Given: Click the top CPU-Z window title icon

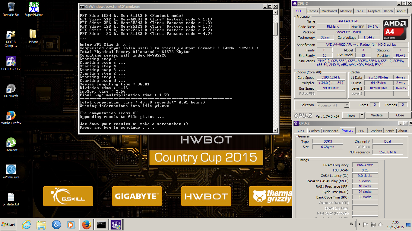Looking at the screenshot, I should pos(295,3).
